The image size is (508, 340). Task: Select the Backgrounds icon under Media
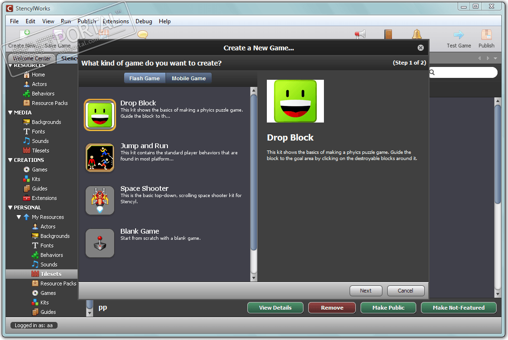pos(27,122)
